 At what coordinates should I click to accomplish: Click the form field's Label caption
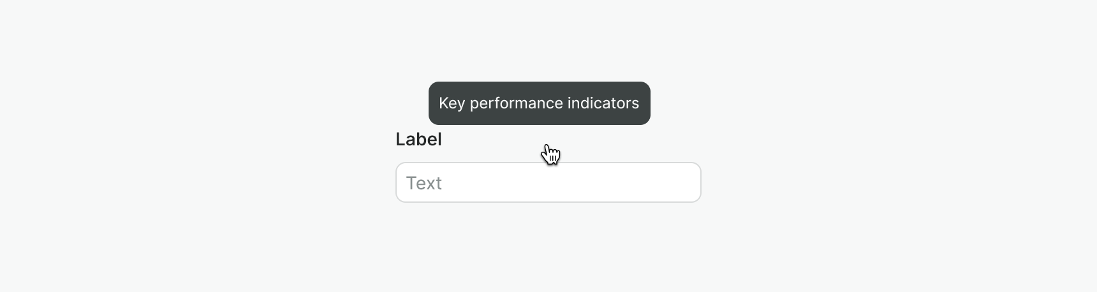pos(418,139)
